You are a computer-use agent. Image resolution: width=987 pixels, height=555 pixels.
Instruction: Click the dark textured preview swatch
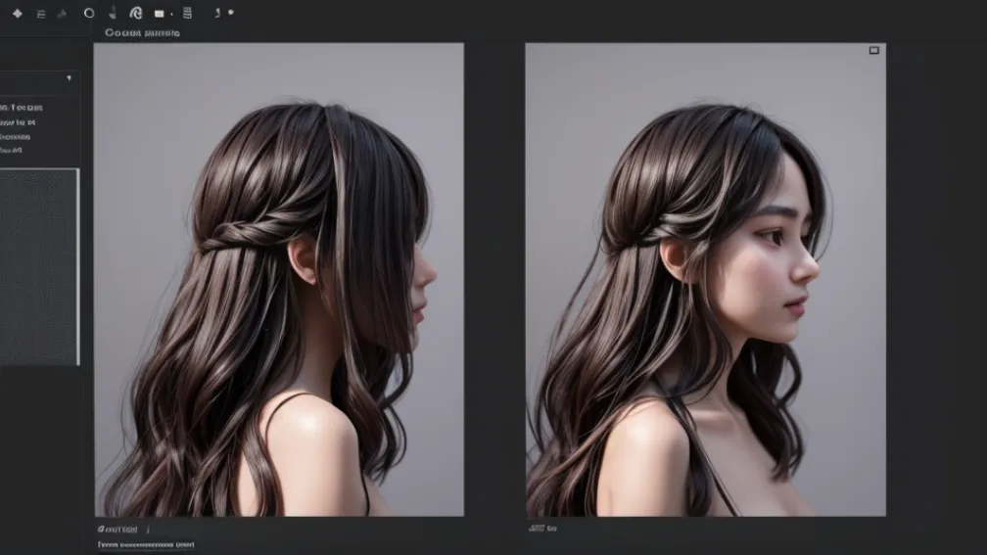[39, 266]
